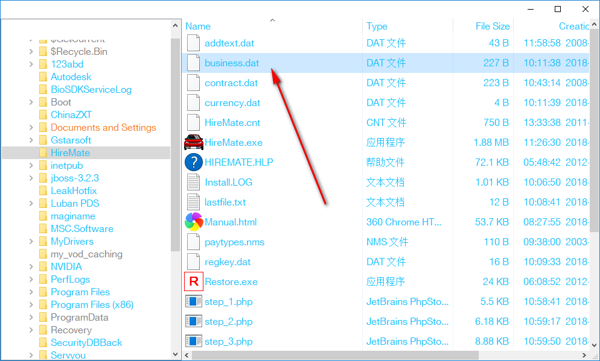
Task: Open the HIREMATE.HLP help file icon
Action: pos(193,162)
